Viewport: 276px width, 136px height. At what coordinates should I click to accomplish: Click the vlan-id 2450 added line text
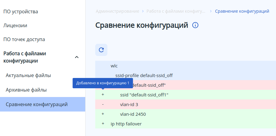click(133, 114)
